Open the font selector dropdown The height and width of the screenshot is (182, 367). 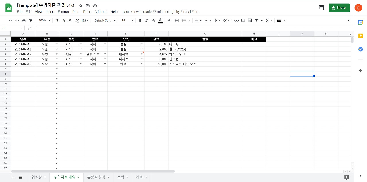(x=105, y=20)
